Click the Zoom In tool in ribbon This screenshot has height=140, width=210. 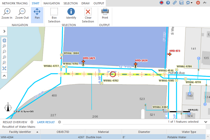click(7, 14)
